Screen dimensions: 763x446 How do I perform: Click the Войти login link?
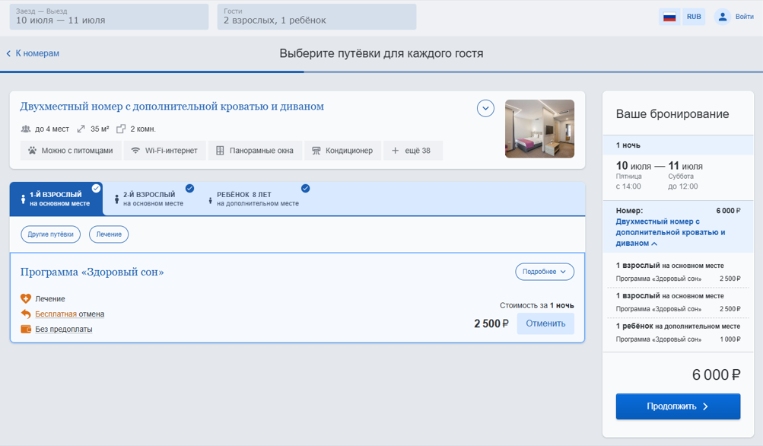pos(745,17)
